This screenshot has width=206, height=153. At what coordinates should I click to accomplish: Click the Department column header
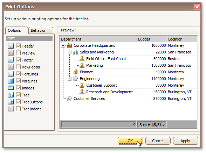pyautogui.click(x=98, y=39)
